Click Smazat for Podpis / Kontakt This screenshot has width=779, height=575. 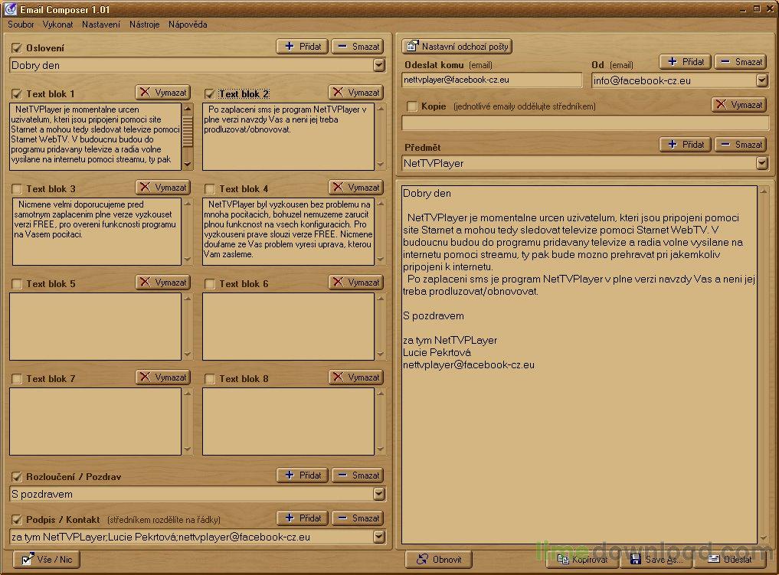tap(358, 518)
